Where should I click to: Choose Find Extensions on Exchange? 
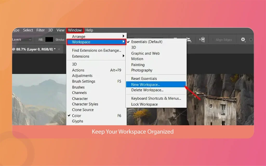pos(96,51)
